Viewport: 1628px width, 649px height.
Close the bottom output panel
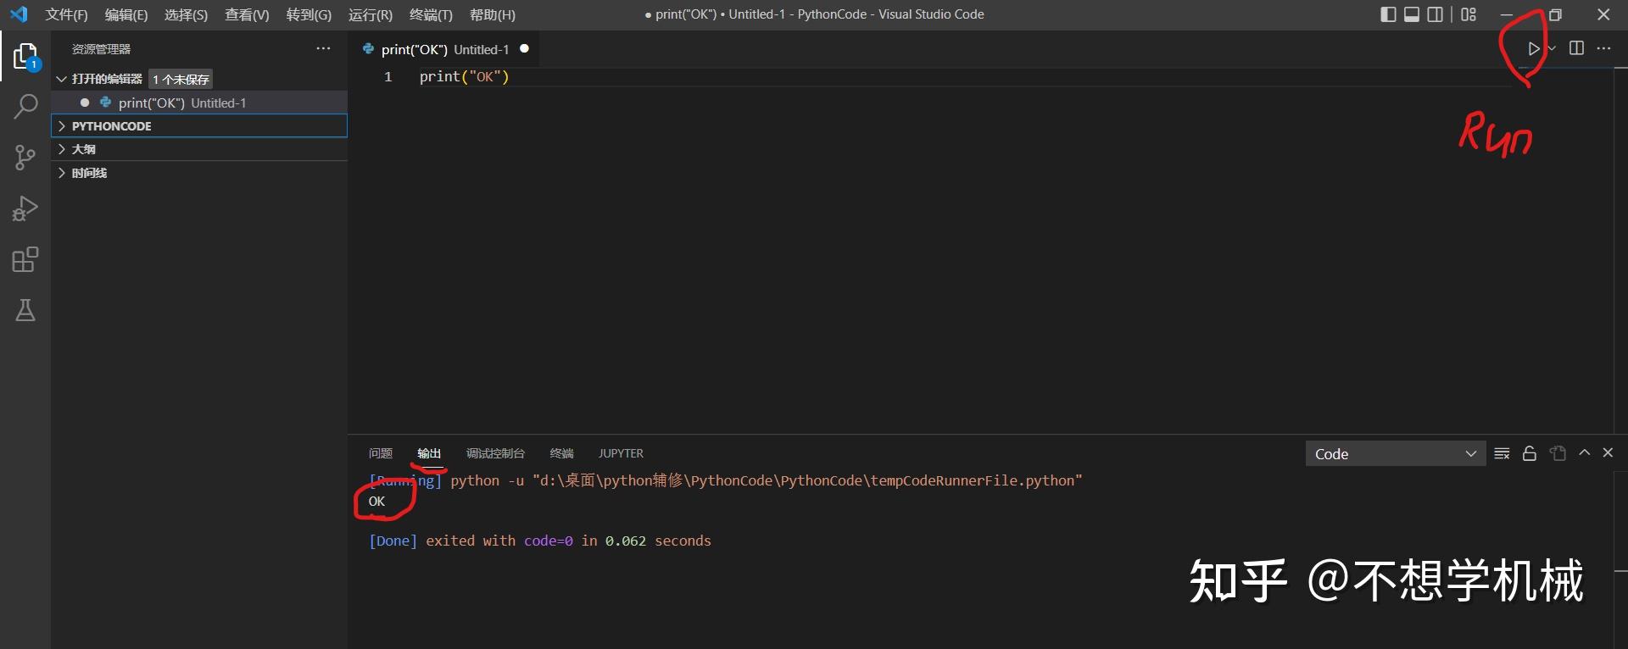(x=1608, y=452)
